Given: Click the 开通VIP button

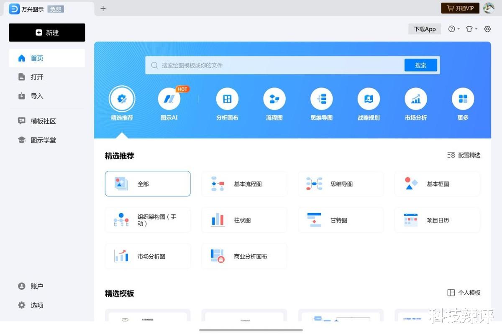Looking at the screenshot, I should pos(460,8).
